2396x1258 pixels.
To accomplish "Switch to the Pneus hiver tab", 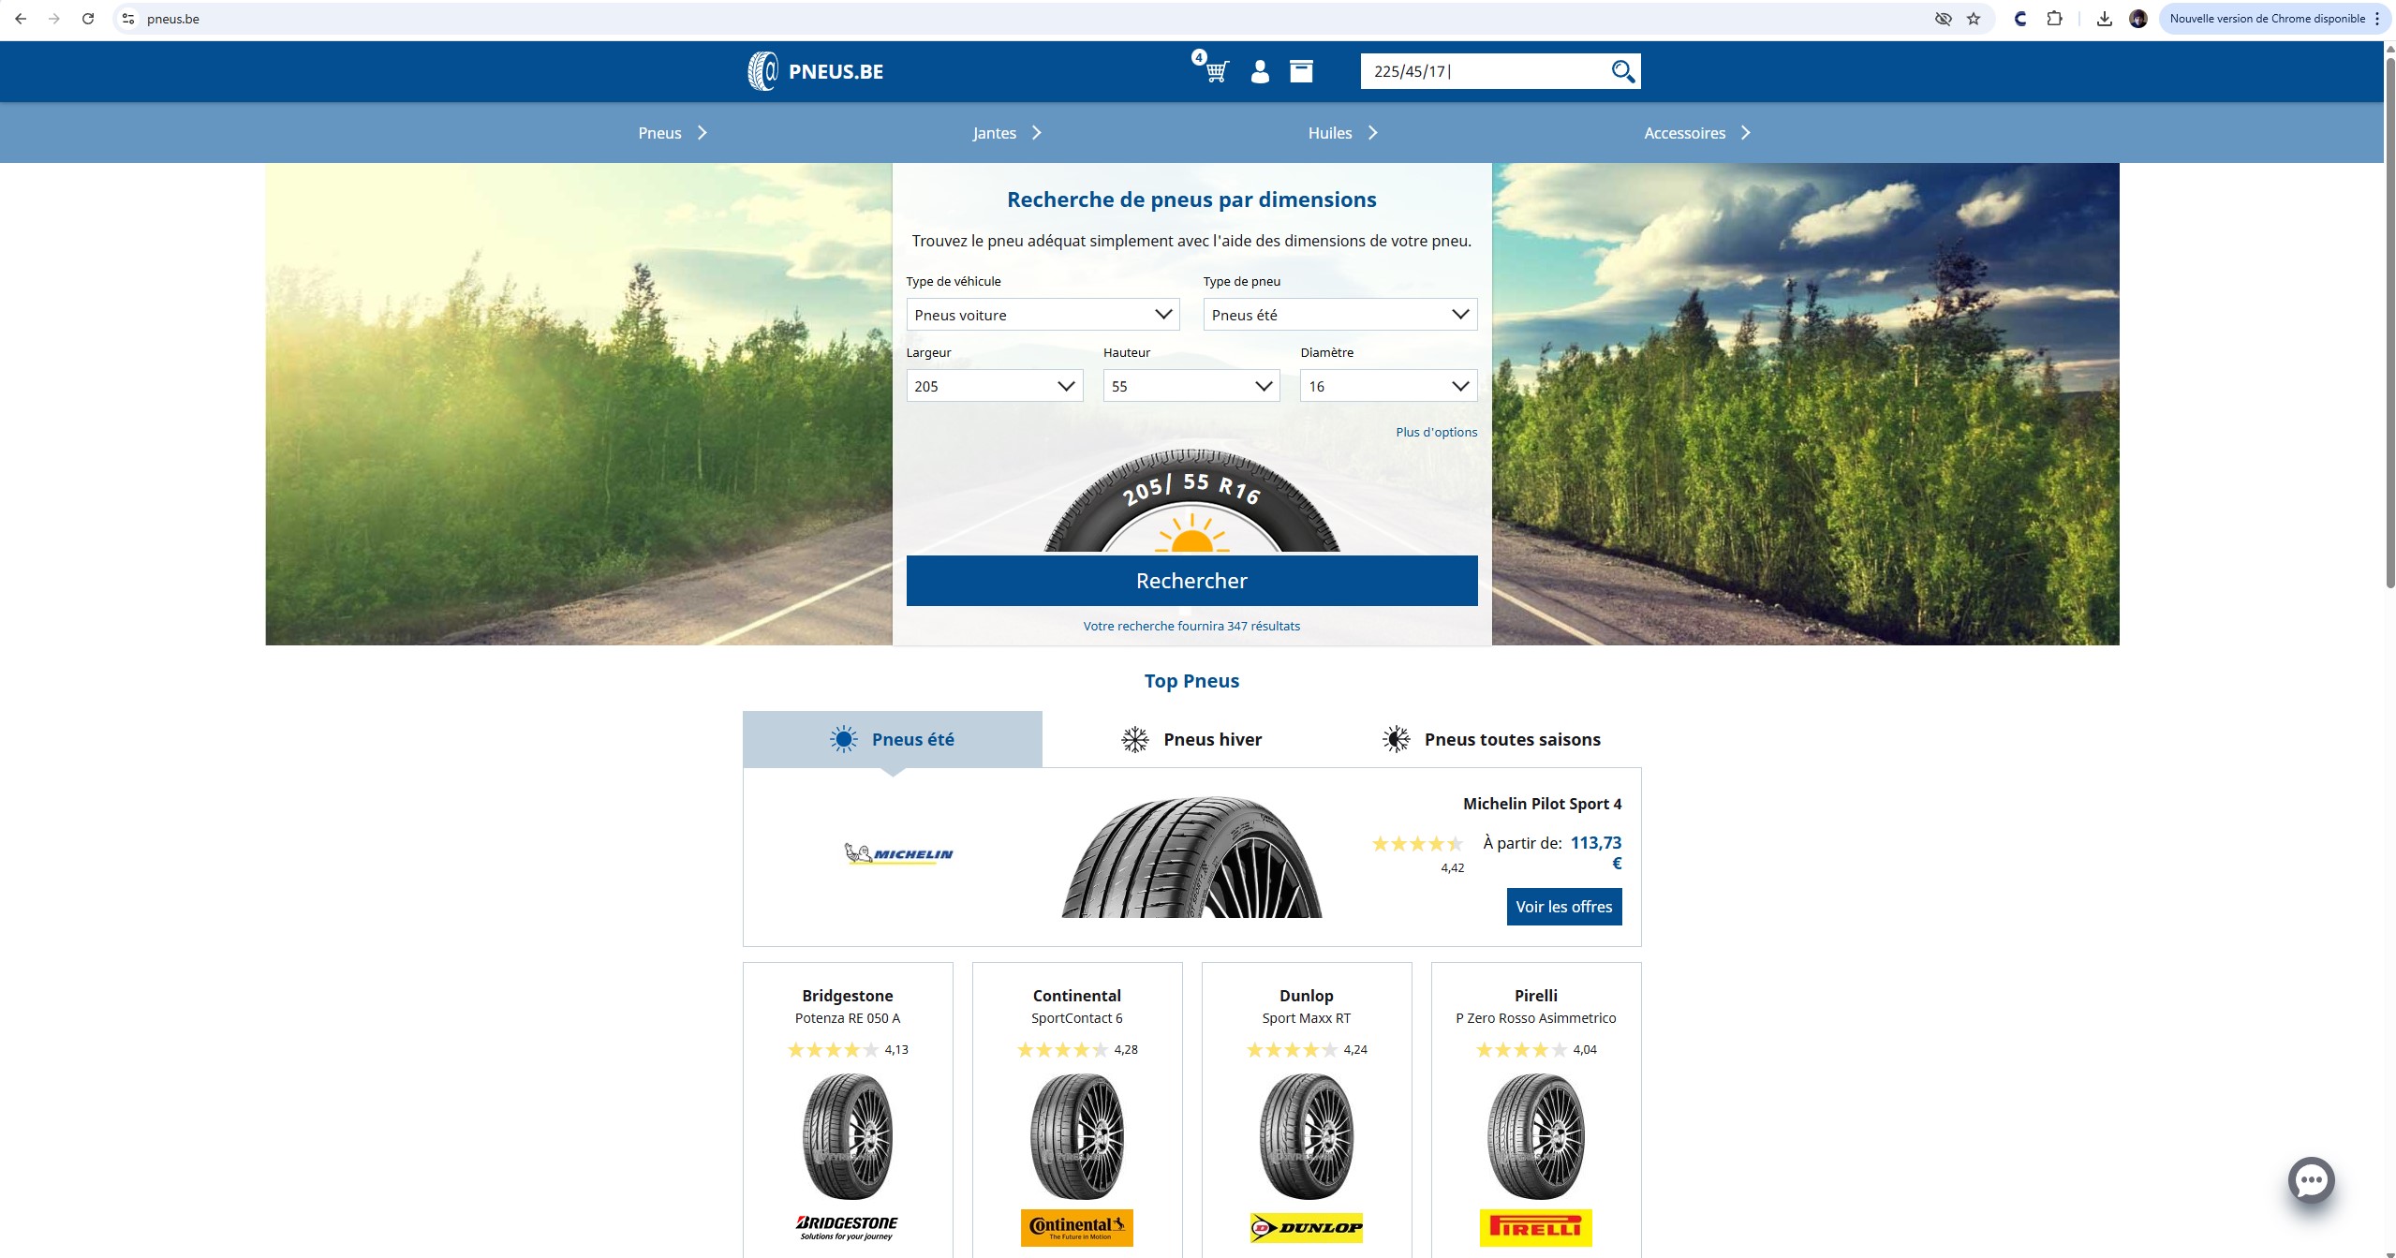I will [1191, 739].
